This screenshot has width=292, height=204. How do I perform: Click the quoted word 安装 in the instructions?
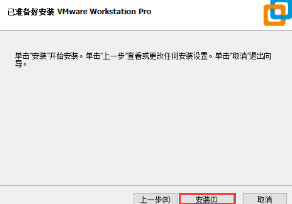coord(39,56)
